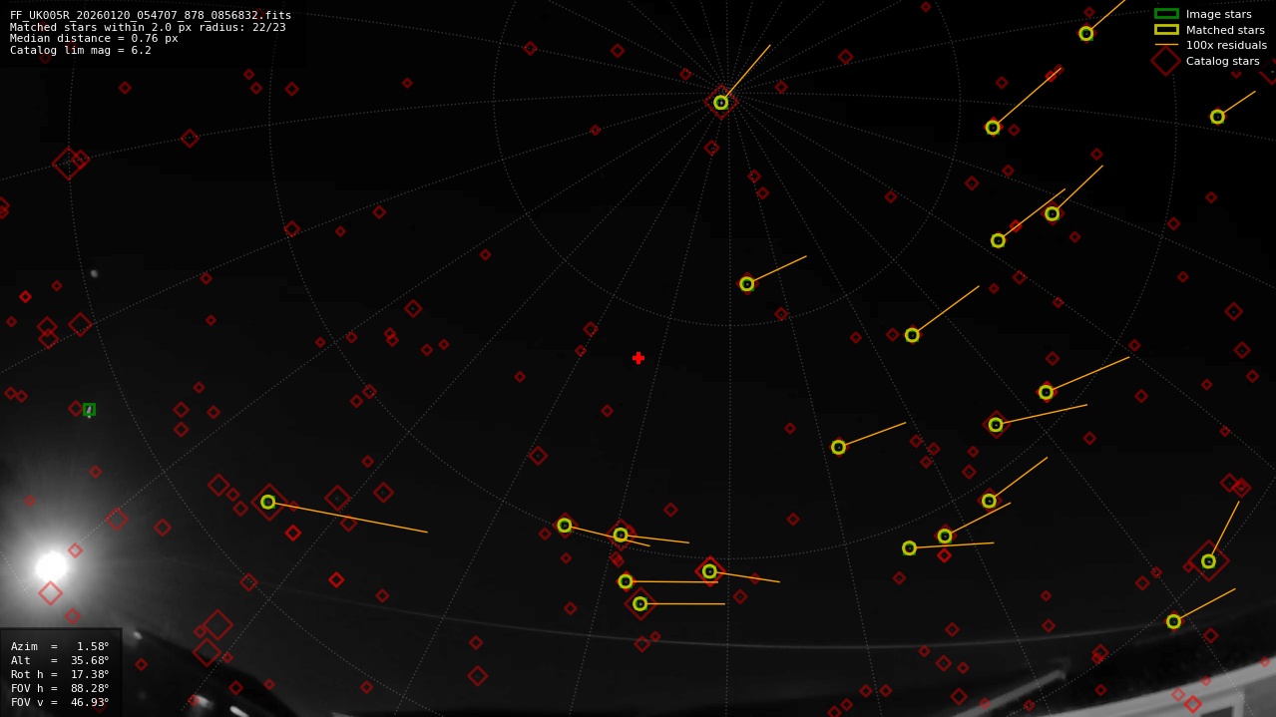The width and height of the screenshot is (1276, 717).
Task: Click the 'Catalog stars' legend label
Action: (x=1222, y=61)
